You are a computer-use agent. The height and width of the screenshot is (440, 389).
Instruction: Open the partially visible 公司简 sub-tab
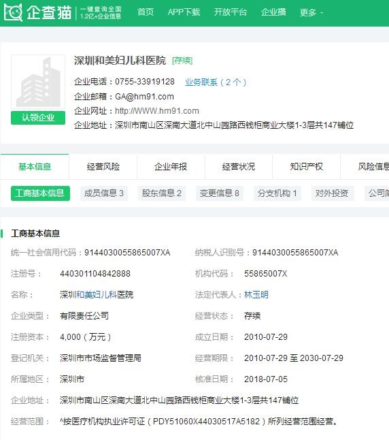point(377,193)
